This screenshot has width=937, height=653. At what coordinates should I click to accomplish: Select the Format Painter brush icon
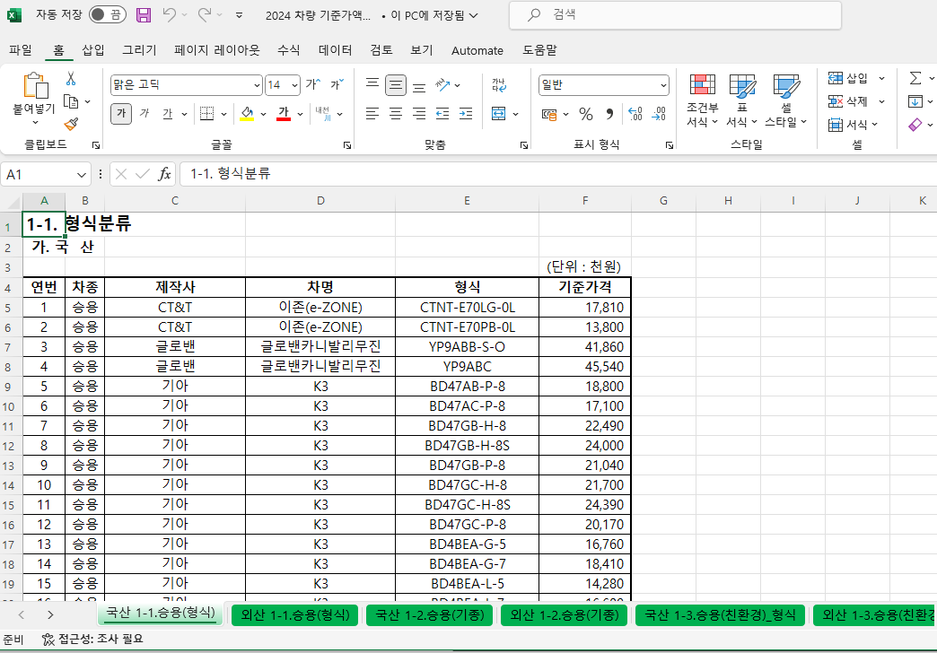71,125
